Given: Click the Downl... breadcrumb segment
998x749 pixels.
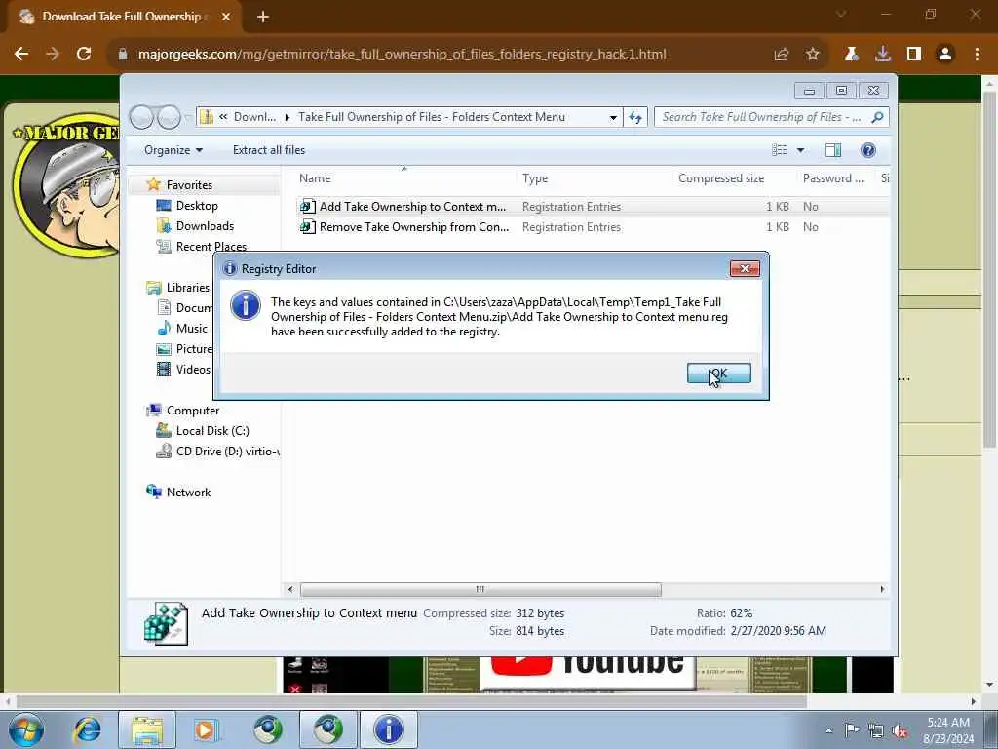Looking at the screenshot, I should 254,117.
